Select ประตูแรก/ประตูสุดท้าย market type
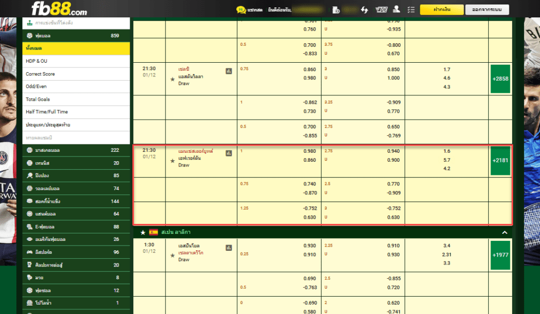540x314 pixels. coord(76,125)
